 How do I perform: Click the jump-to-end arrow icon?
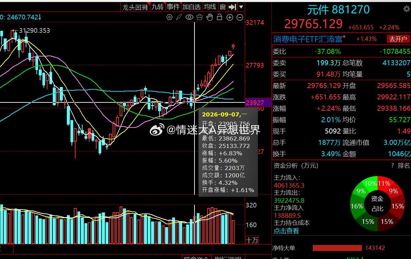(x=233, y=7)
